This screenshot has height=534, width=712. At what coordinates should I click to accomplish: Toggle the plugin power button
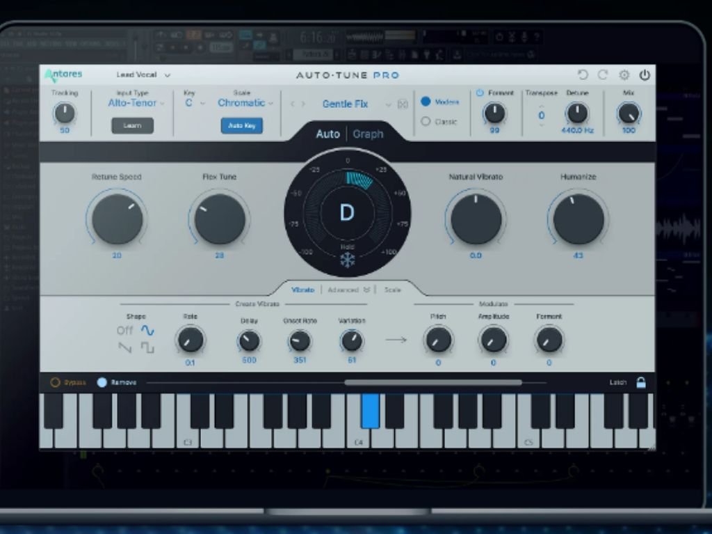pos(645,74)
